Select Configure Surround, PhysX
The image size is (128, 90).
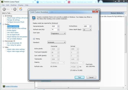[16, 22]
